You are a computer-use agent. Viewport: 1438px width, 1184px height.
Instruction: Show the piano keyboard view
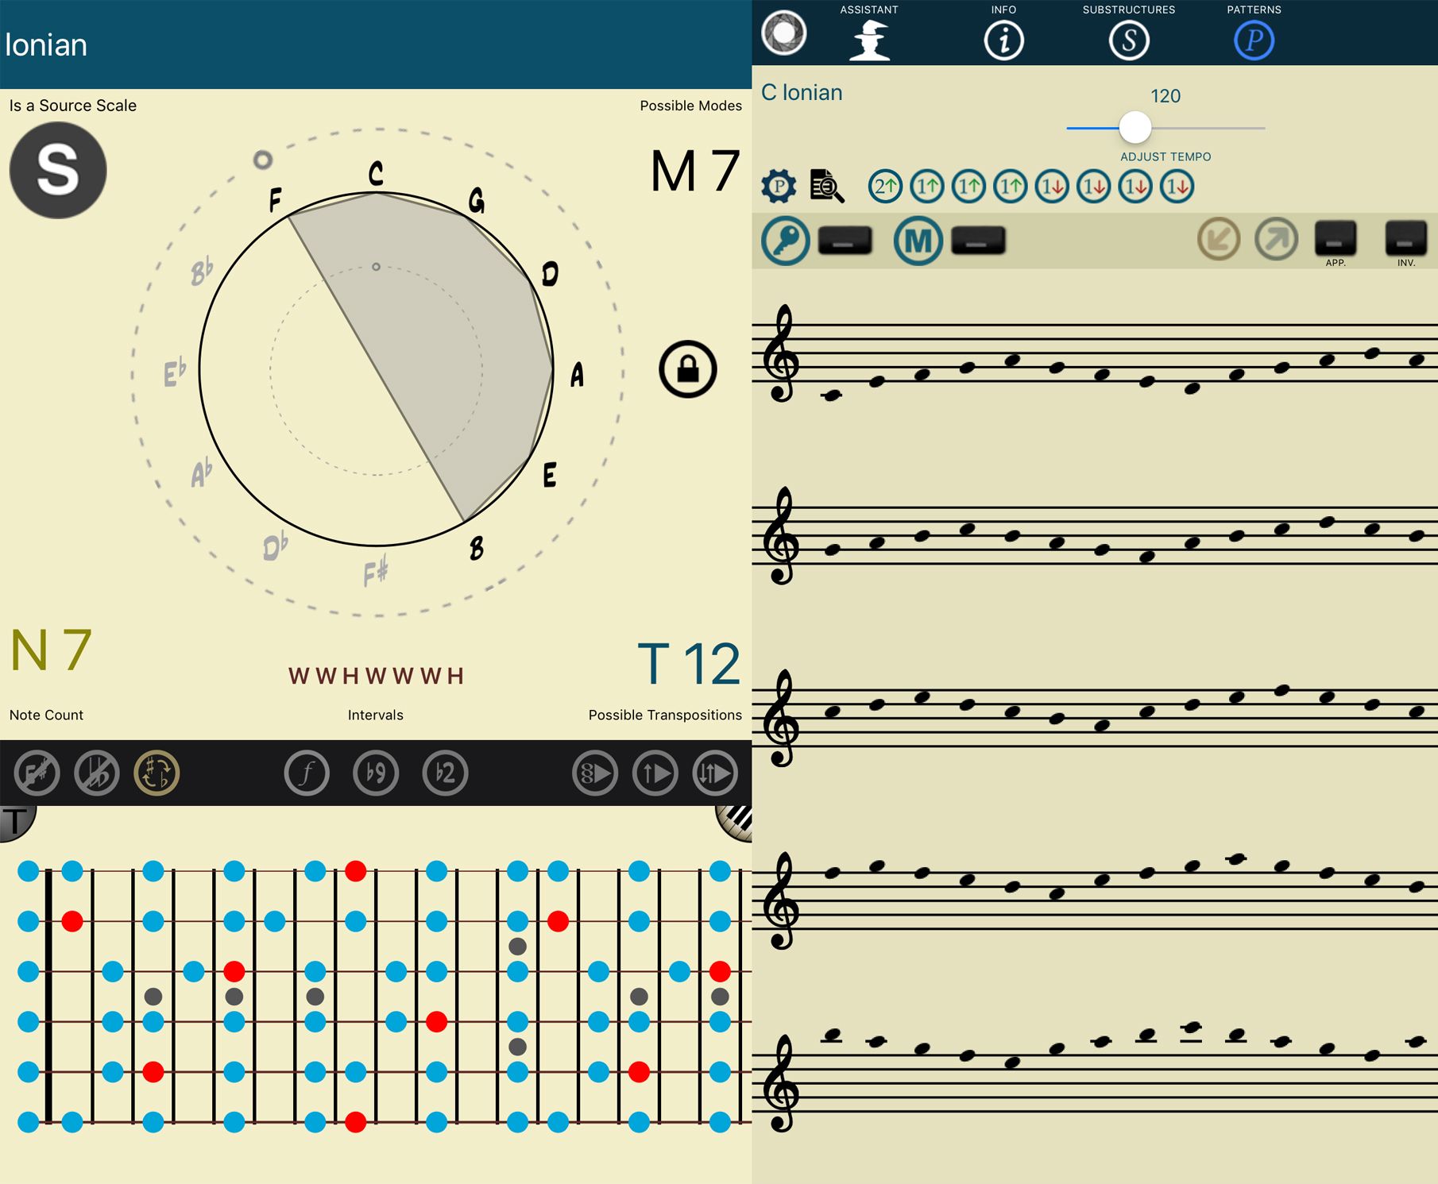tap(736, 820)
